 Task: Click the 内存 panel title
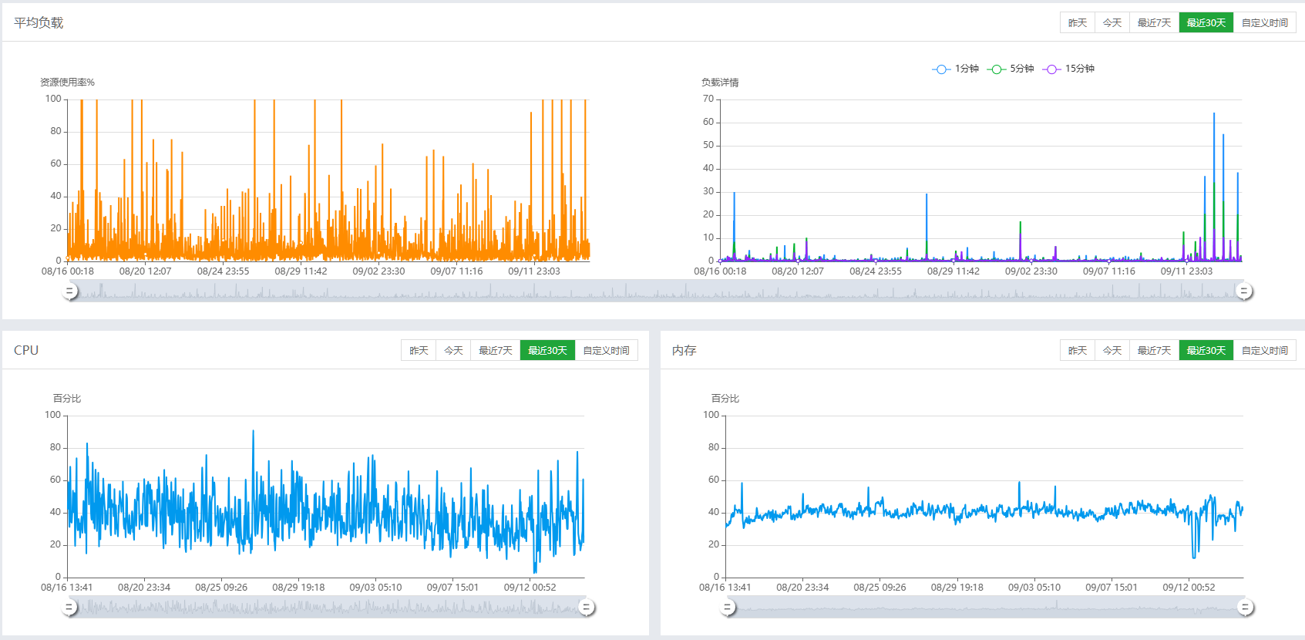coord(684,350)
